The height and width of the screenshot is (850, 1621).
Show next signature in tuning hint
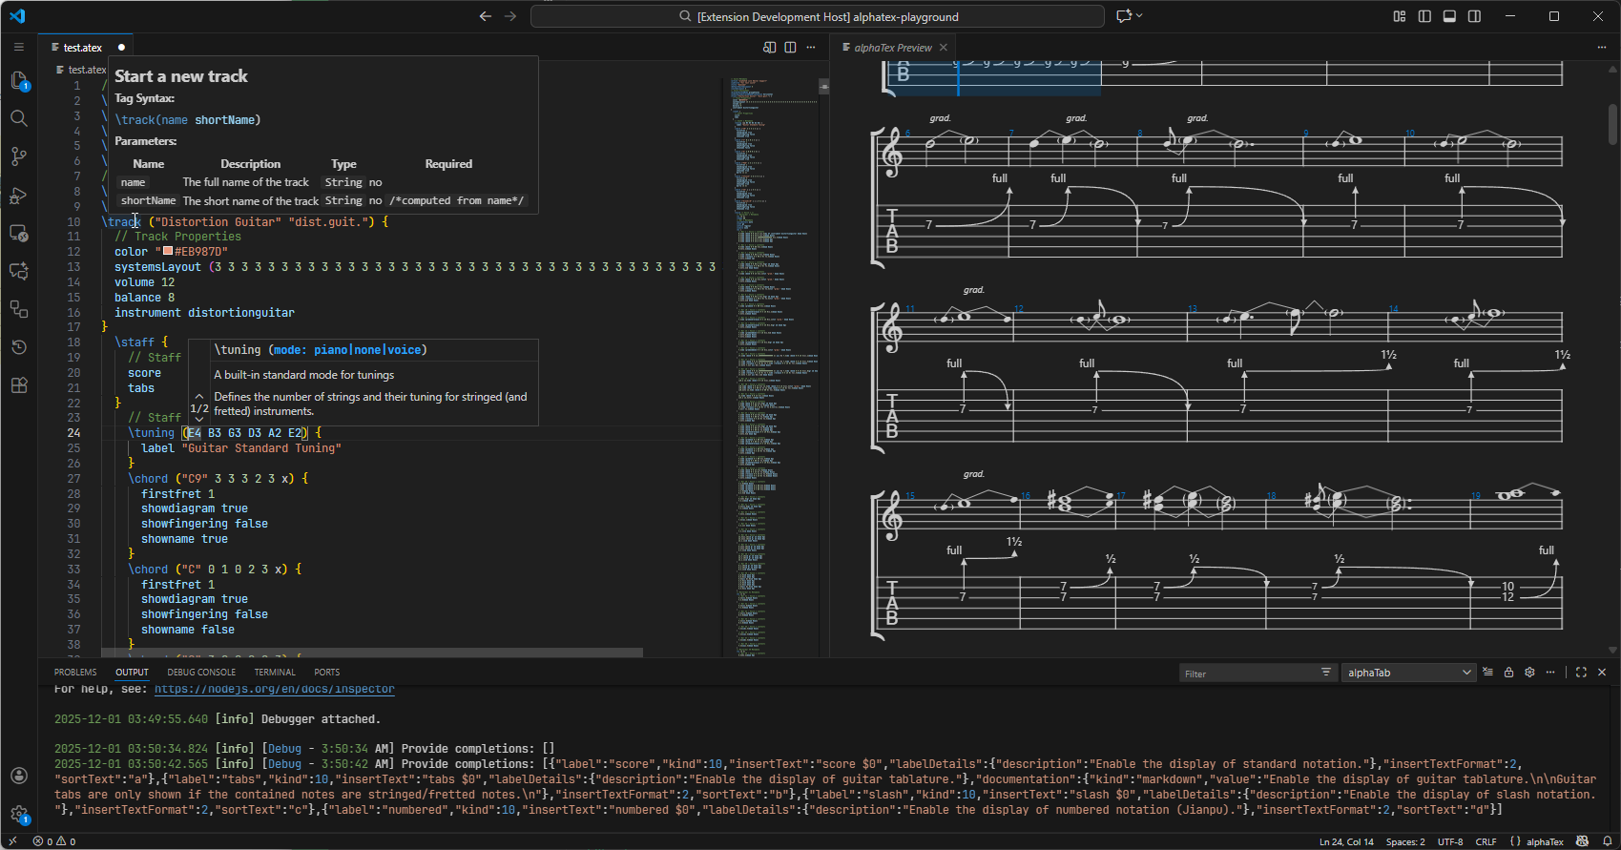tap(198, 420)
